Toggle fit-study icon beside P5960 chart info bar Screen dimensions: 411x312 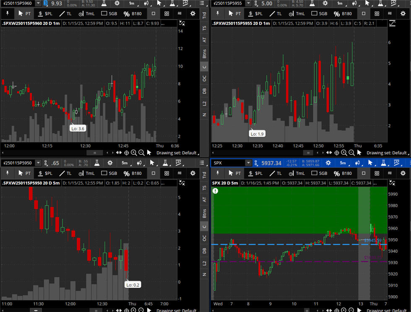pyautogui.click(x=182, y=23)
